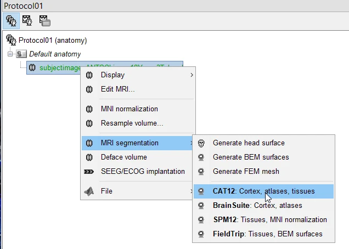Screen dimensions: 349x249
Task: Select the anatomy view toolbar icon
Action: [x=10, y=21]
